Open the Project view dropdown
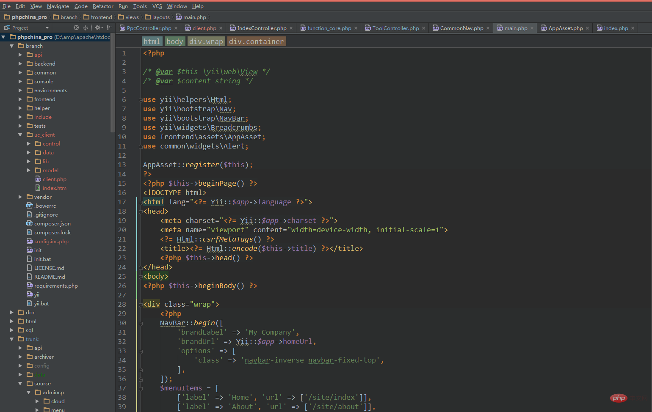This screenshot has width=652, height=412. click(x=47, y=28)
